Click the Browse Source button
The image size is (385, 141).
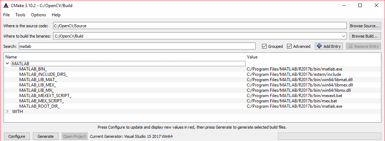(x=365, y=26)
